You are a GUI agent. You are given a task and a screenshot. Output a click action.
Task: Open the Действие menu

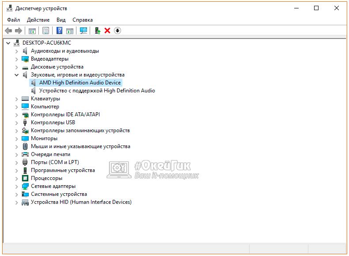pyautogui.click(x=38, y=20)
